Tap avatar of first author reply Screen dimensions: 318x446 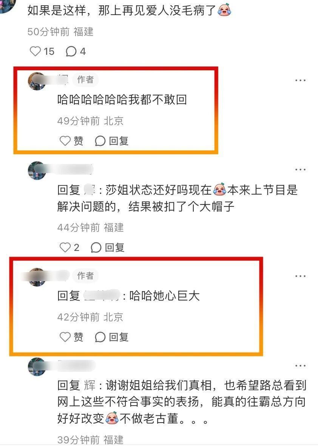tap(37, 81)
